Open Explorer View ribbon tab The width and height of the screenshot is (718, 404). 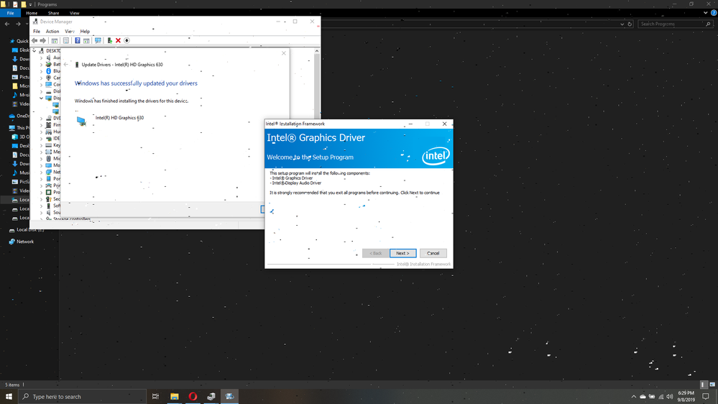[x=74, y=13]
